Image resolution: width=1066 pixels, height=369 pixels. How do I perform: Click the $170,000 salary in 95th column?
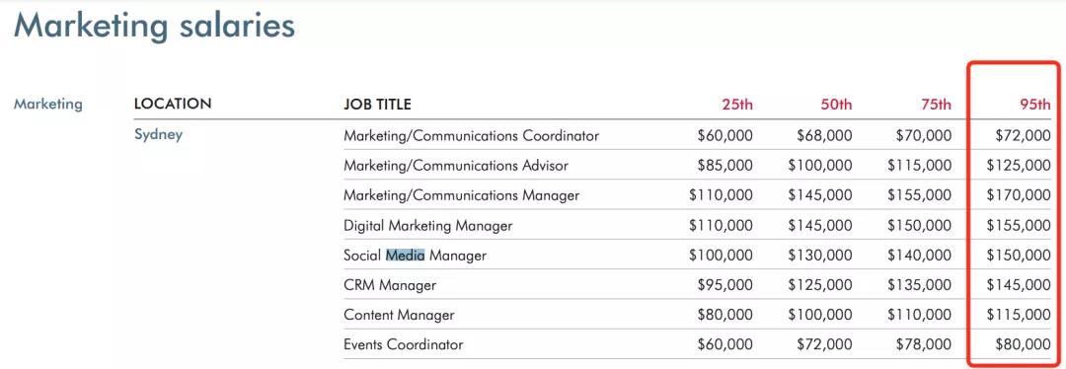[1019, 195]
